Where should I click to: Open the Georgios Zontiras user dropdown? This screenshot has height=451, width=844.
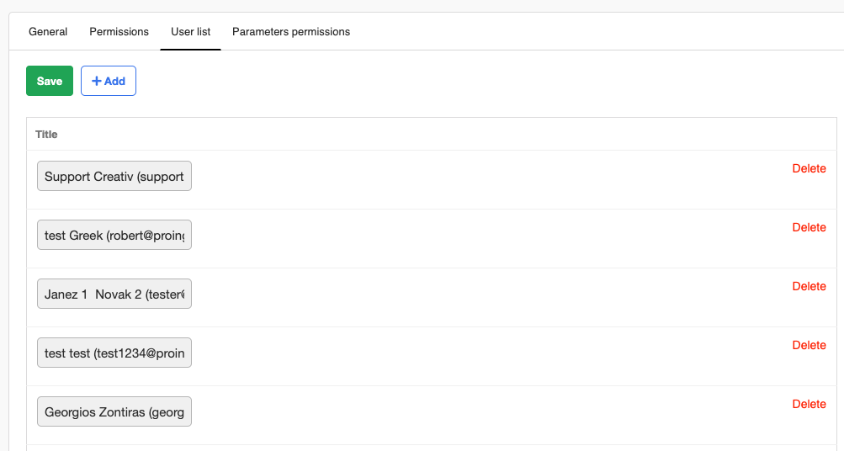(114, 412)
